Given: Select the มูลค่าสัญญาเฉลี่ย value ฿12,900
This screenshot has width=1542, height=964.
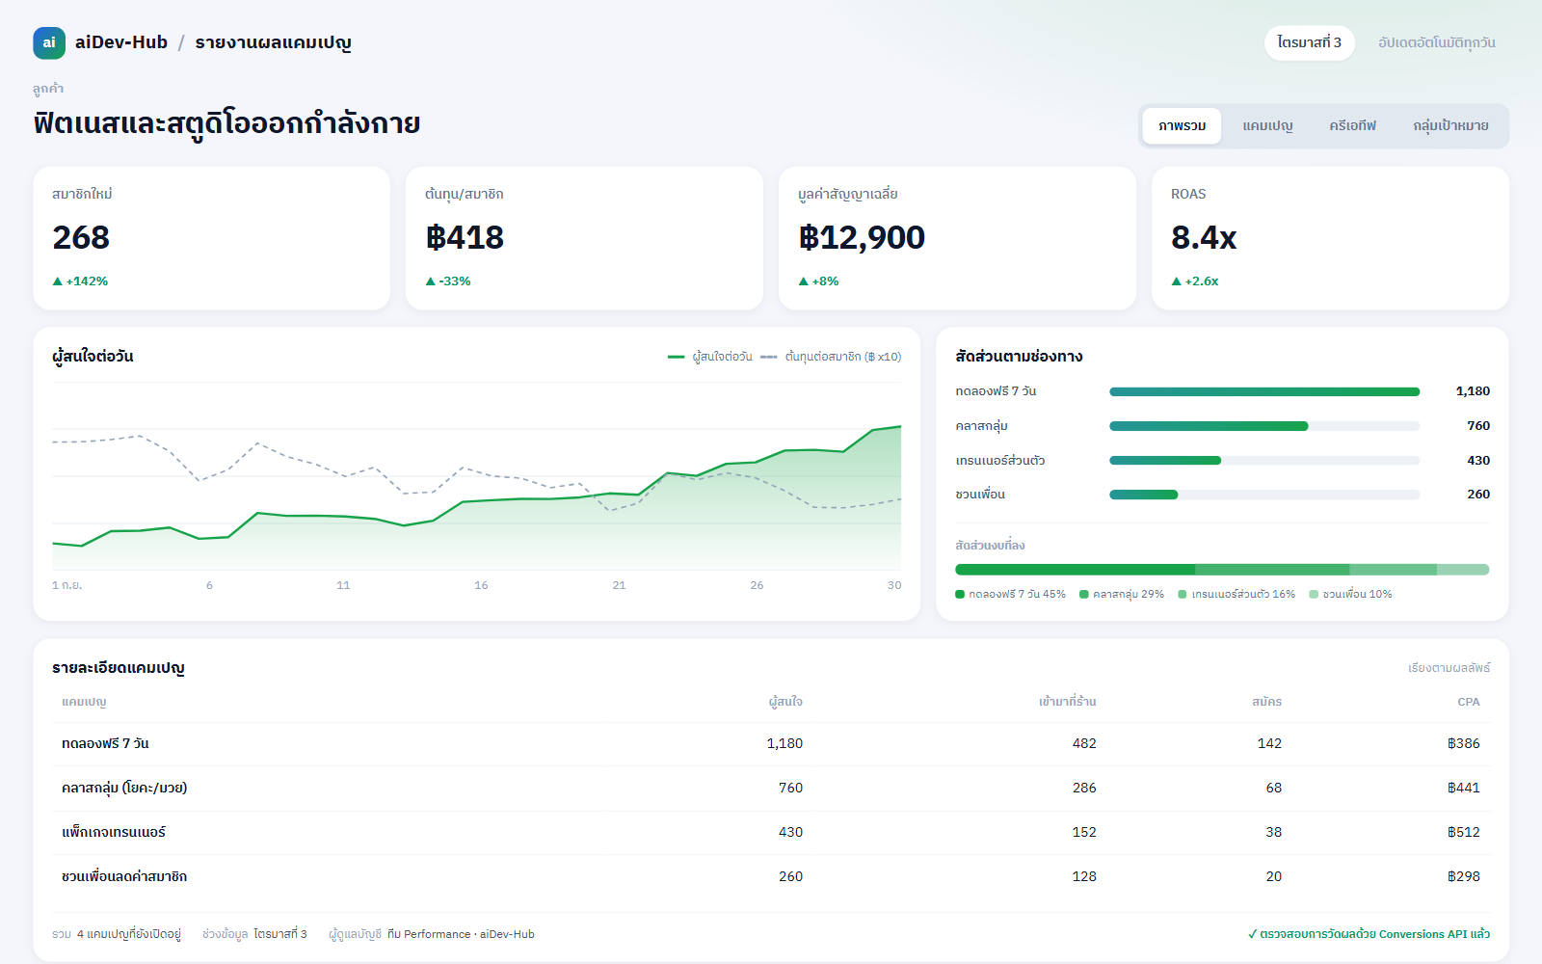Looking at the screenshot, I should 862,237.
